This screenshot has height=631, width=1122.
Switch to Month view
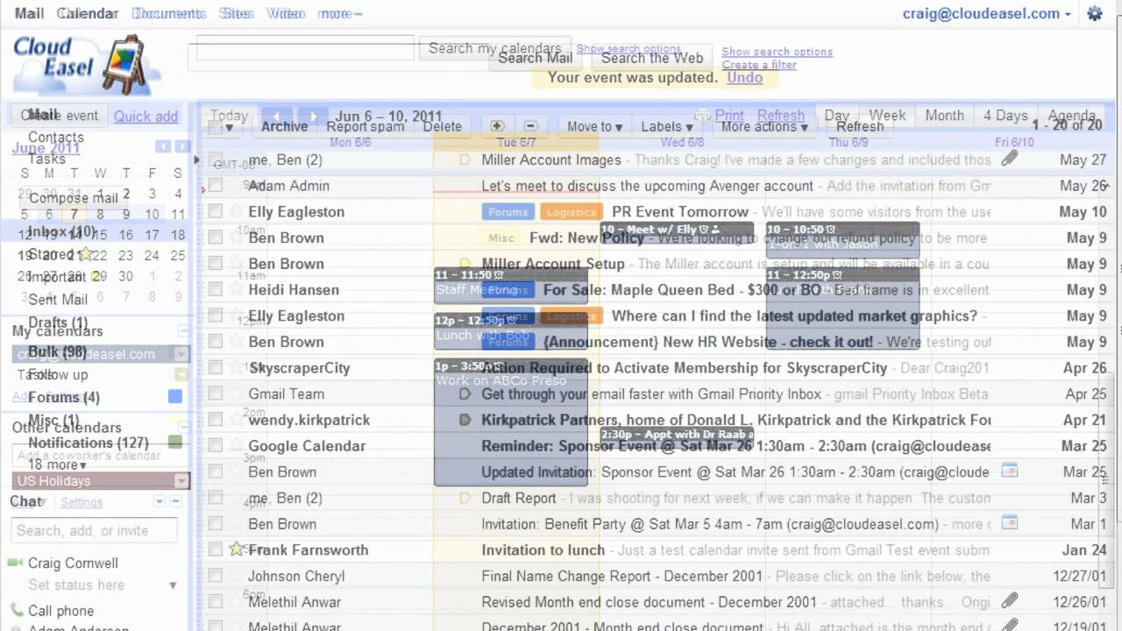coord(945,116)
